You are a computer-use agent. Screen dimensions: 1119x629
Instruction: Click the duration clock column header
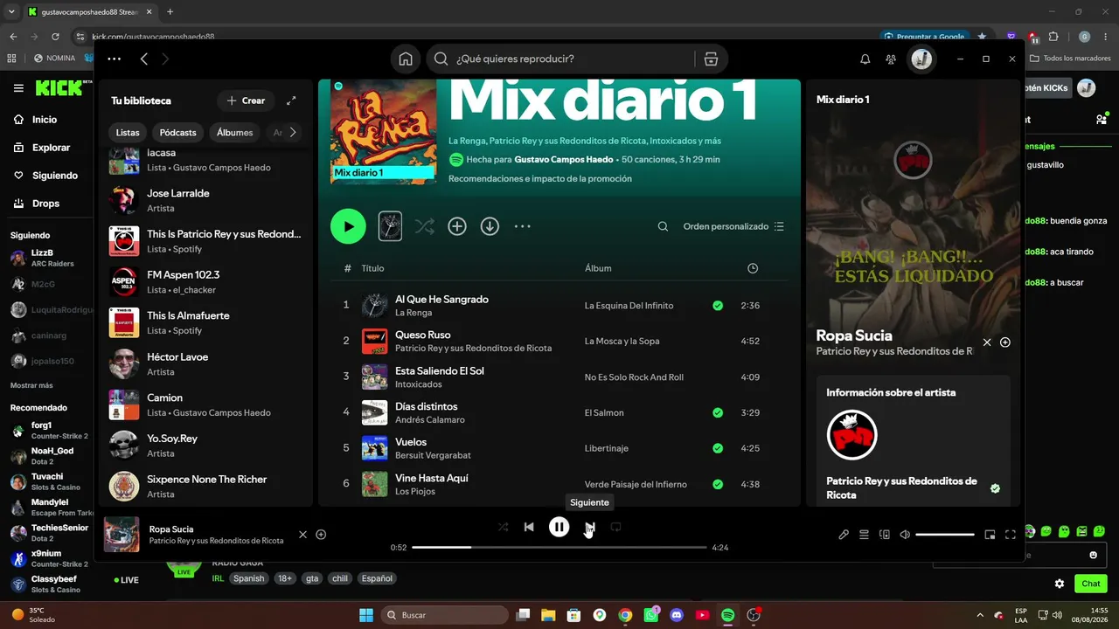click(753, 268)
